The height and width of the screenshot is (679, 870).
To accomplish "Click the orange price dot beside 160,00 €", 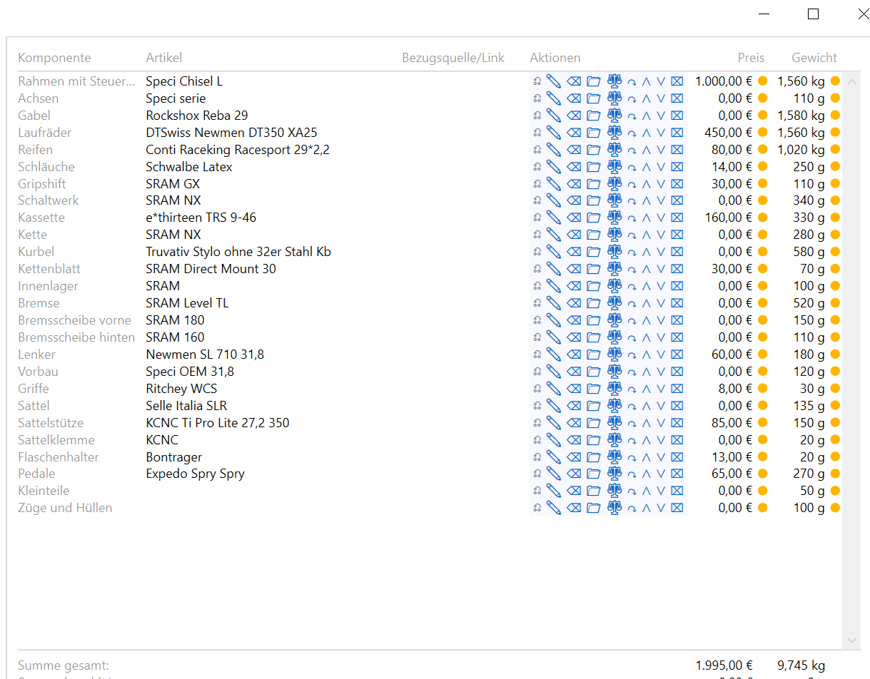I will point(762,218).
